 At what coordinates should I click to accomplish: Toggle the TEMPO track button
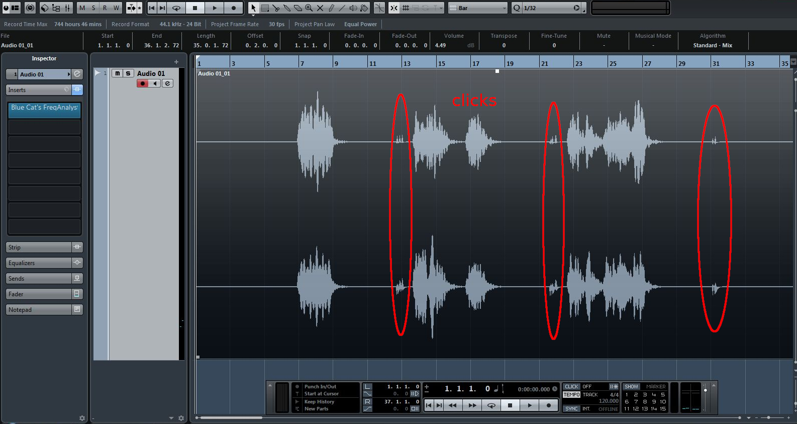(571, 395)
